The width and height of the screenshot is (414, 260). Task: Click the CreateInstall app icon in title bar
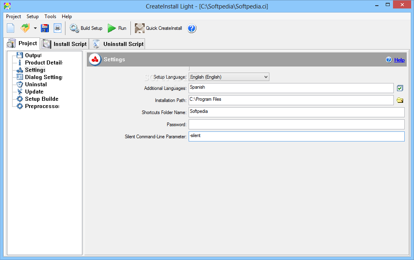coord(7,6)
